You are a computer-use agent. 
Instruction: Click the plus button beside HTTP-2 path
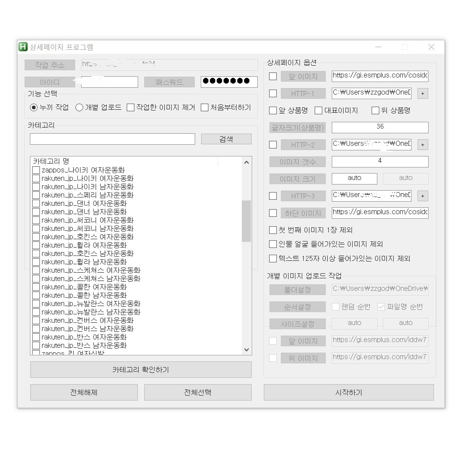coord(423,145)
